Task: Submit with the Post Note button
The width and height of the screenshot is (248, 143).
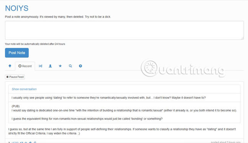Action: tap(17, 53)
